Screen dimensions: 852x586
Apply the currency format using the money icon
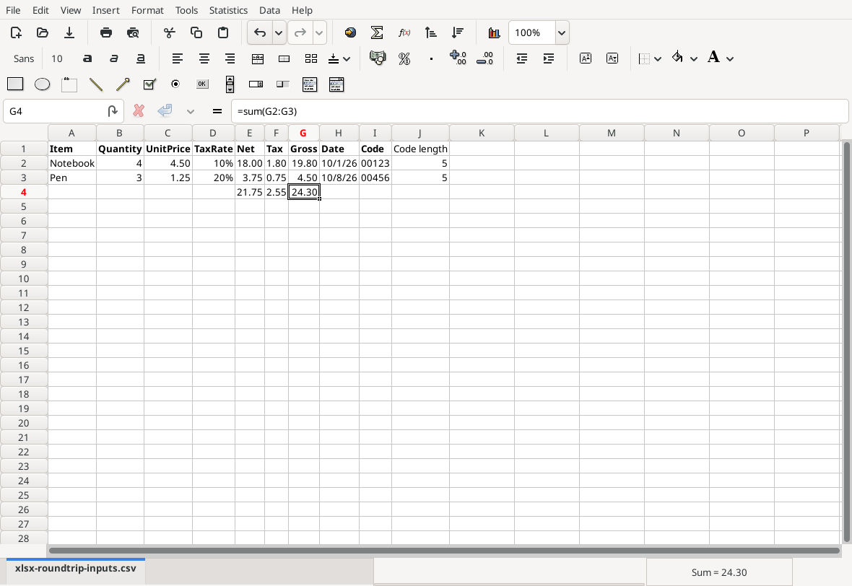[377, 58]
